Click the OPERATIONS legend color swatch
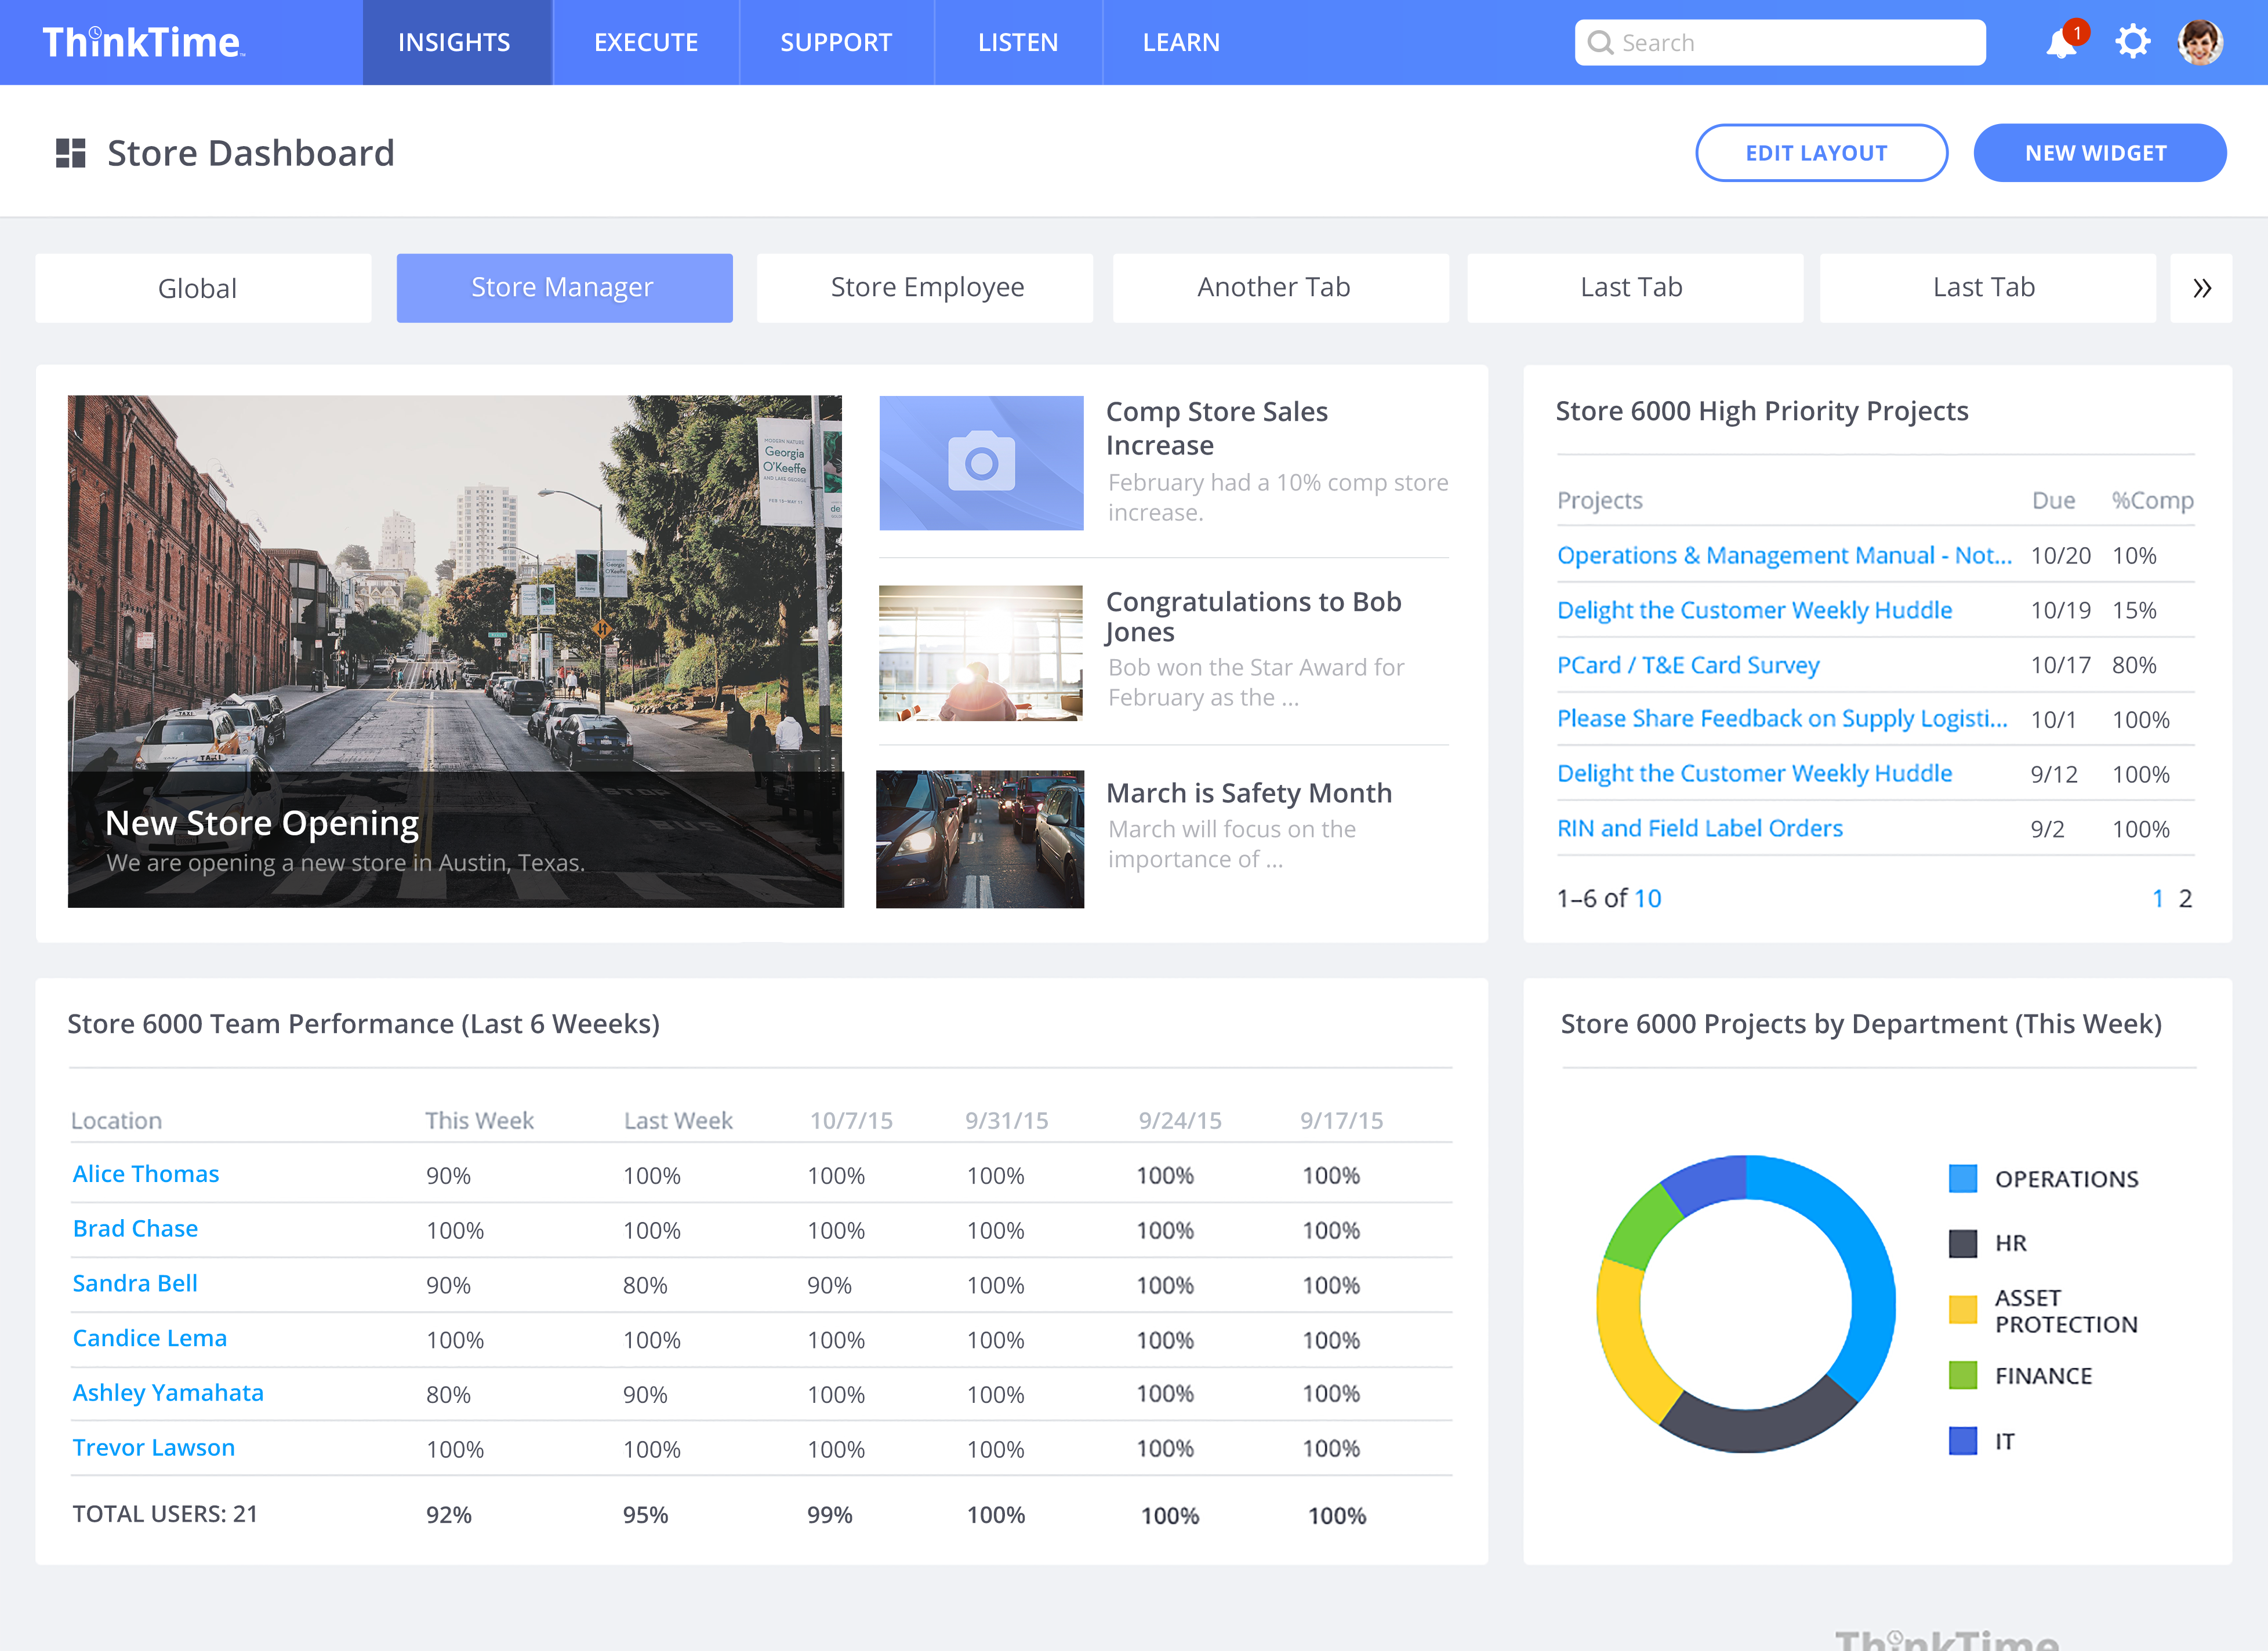The width and height of the screenshot is (2268, 1651). (1962, 1179)
